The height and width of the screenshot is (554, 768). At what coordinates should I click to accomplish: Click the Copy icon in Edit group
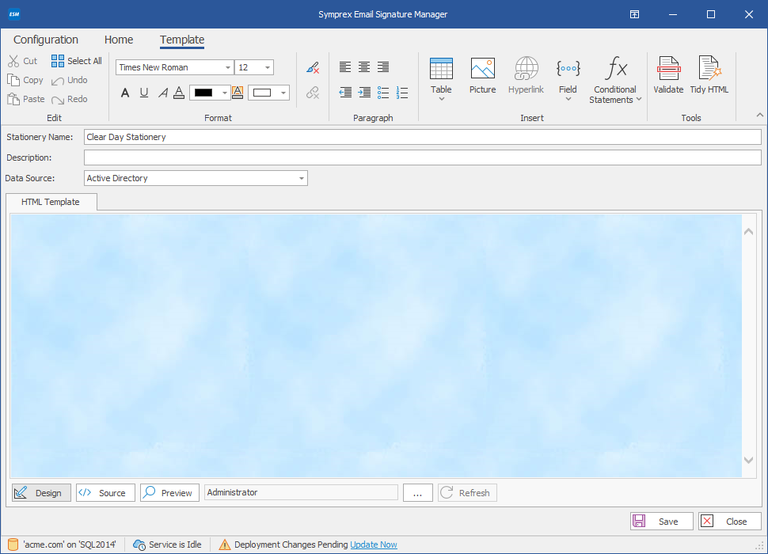click(x=13, y=80)
